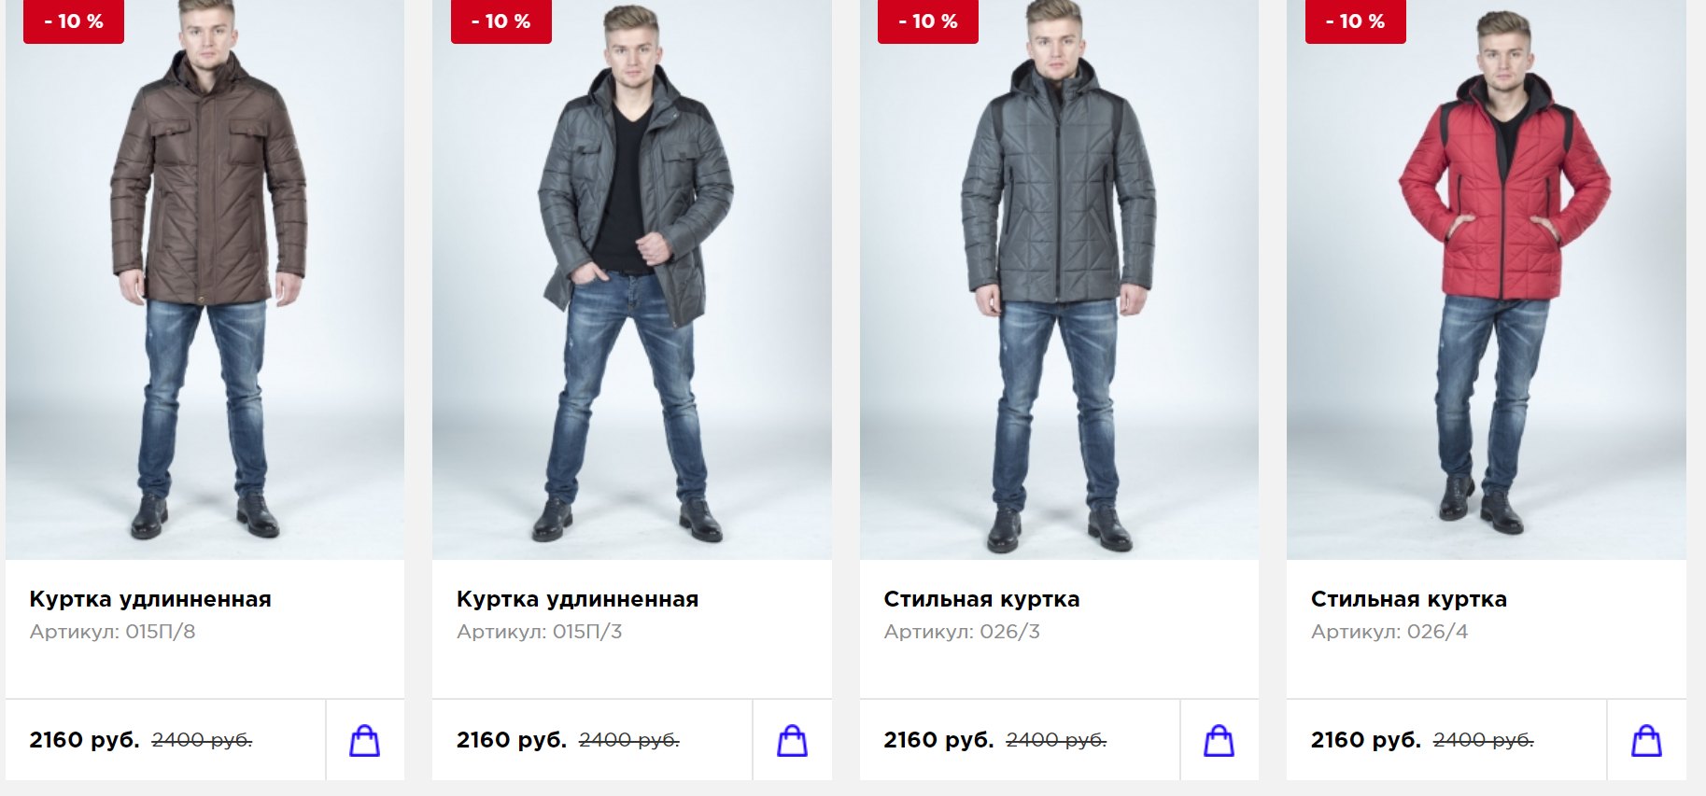Select article number text 'Артикул: 026/3'
This screenshot has width=1706, height=796.
tap(962, 632)
